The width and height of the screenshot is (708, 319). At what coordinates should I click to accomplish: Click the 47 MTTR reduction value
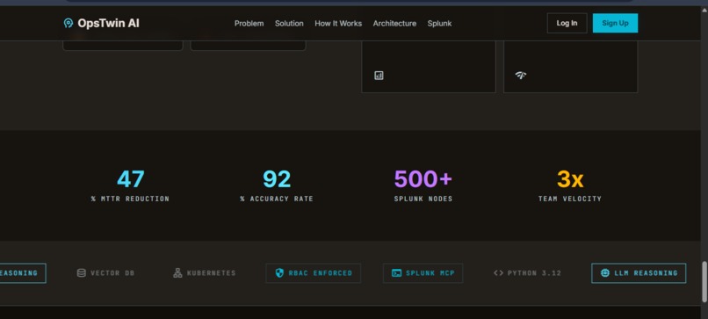pos(131,179)
